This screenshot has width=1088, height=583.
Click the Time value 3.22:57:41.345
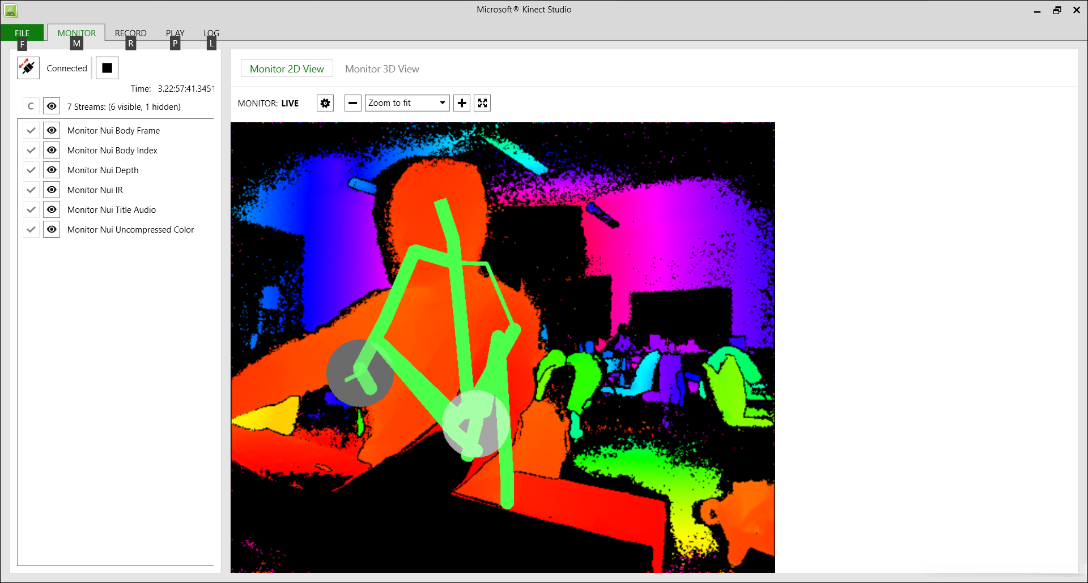tap(185, 89)
